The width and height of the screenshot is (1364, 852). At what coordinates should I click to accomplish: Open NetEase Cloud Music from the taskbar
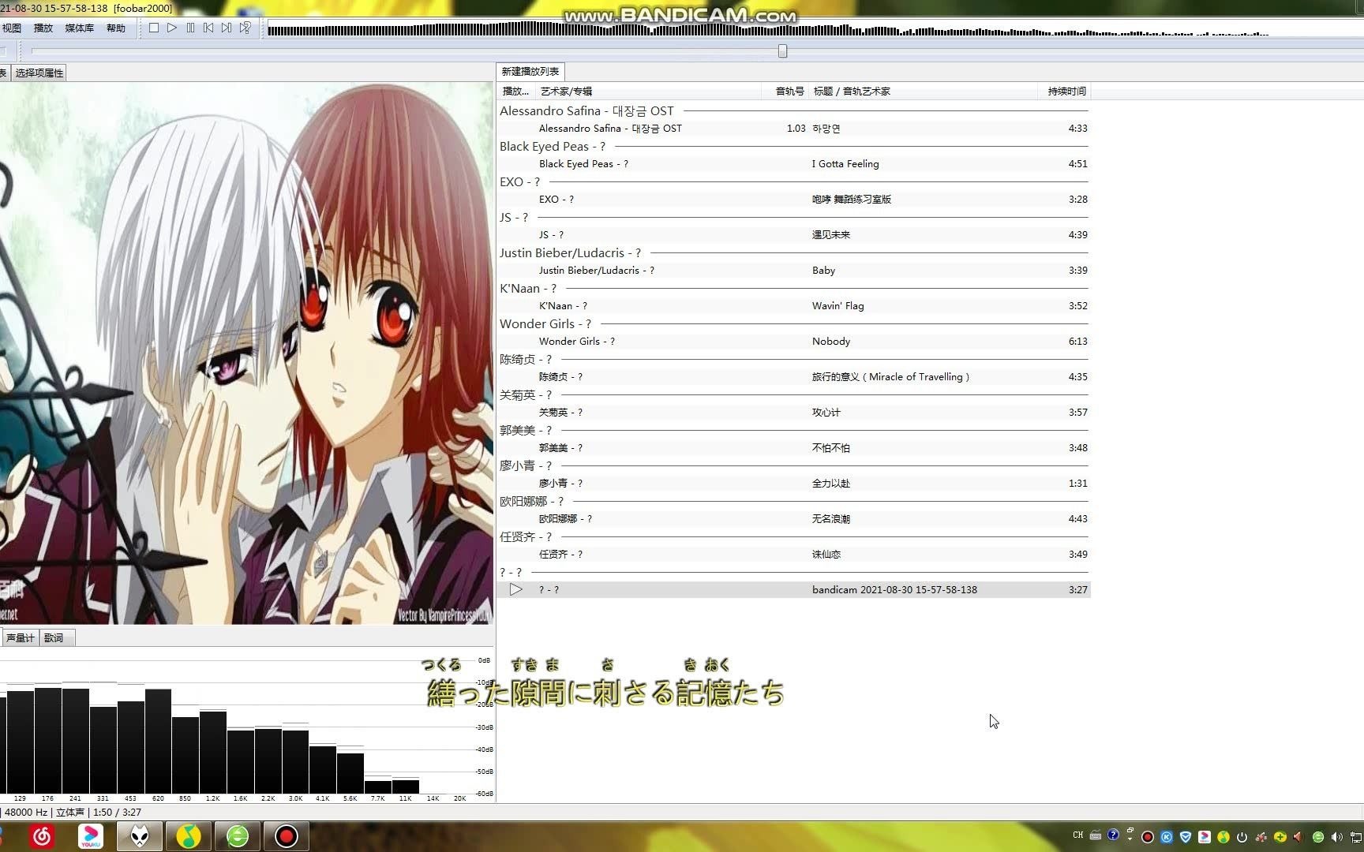click(x=42, y=836)
